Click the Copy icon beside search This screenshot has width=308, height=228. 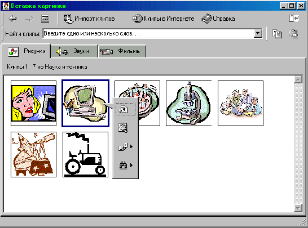pos(277,34)
